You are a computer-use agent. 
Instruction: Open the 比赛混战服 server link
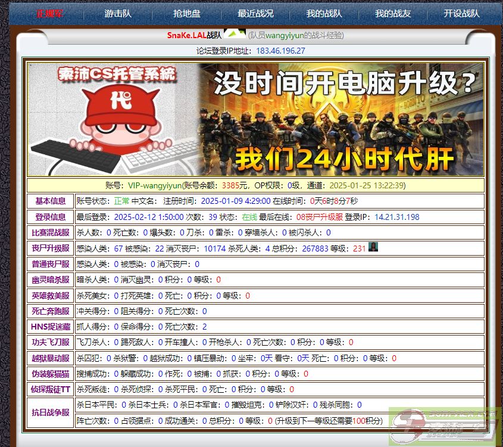(51, 232)
